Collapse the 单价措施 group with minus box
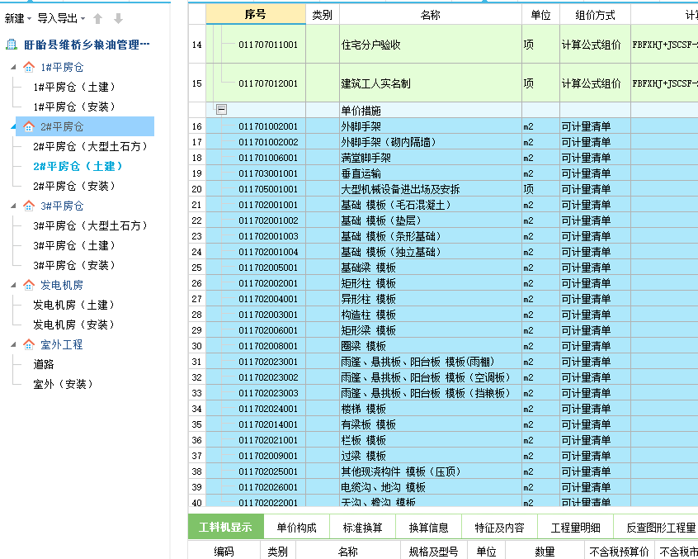Screen dimensions: 698x559 (x=221, y=110)
